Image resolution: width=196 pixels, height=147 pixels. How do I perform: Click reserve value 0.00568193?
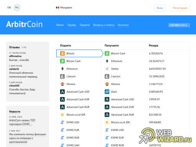(x=156, y=92)
